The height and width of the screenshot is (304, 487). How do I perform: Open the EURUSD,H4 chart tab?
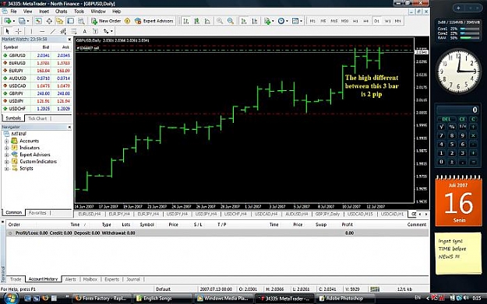coord(90,214)
